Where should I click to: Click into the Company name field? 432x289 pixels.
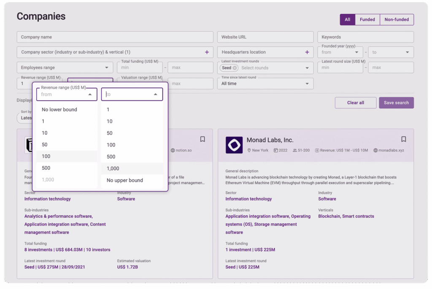click(115, 37)
